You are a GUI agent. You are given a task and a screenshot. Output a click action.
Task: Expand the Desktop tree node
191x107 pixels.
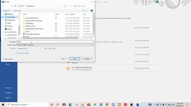pos(3,14)
